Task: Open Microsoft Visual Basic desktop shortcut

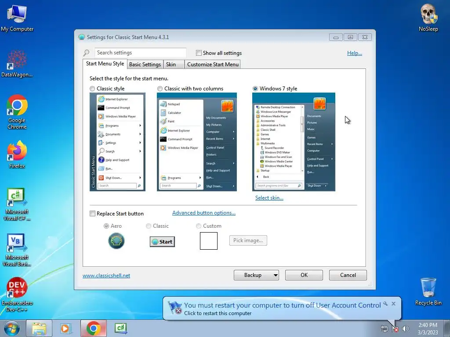Action: [17, 250]
